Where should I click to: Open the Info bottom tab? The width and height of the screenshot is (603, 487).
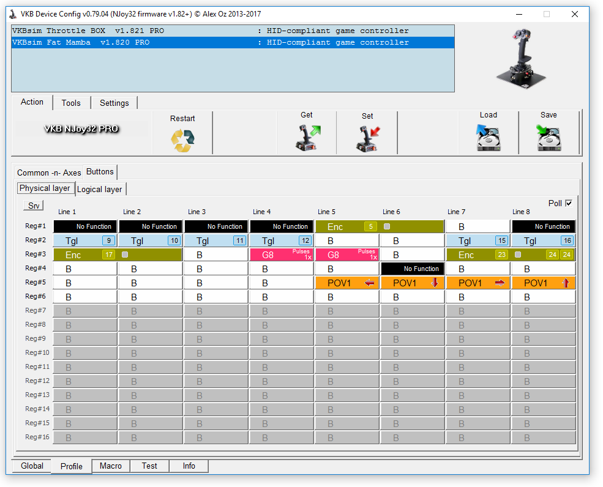click(x=189, y=466)
